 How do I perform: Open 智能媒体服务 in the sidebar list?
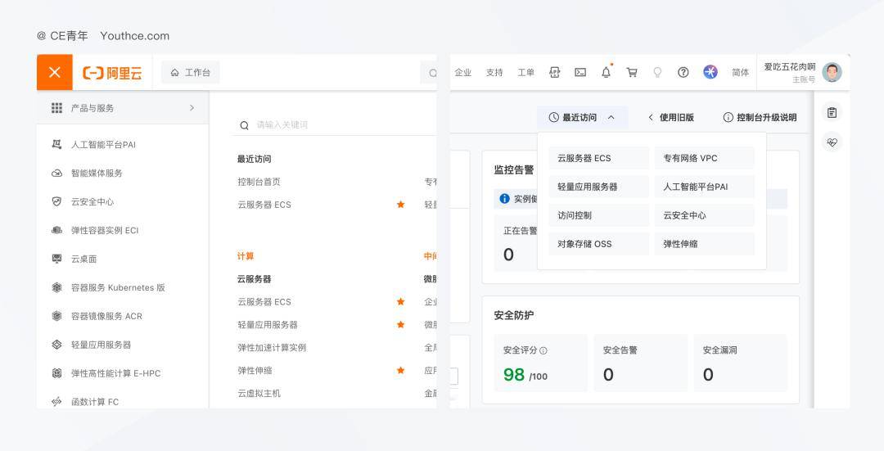(97, 173)
